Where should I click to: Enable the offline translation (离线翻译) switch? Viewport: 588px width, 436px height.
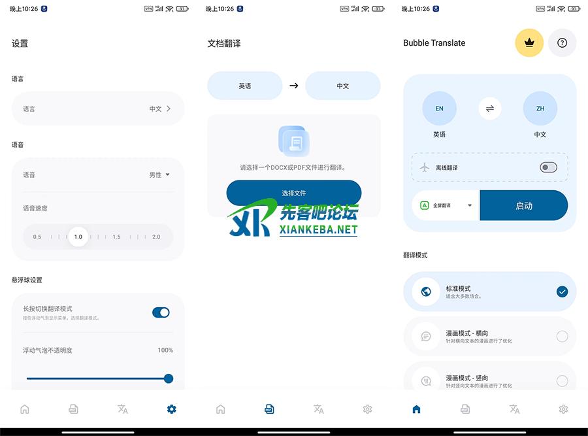tap(548, 167)
